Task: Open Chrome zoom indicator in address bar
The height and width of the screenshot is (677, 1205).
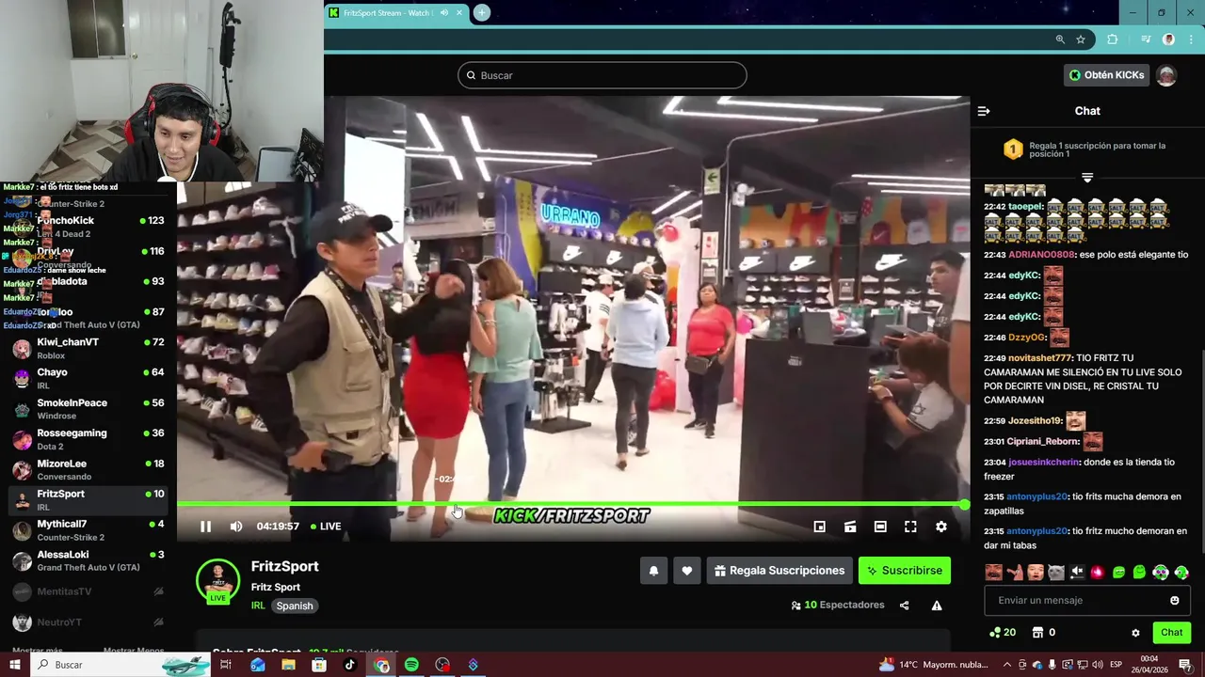Action: coord(1060,39)
